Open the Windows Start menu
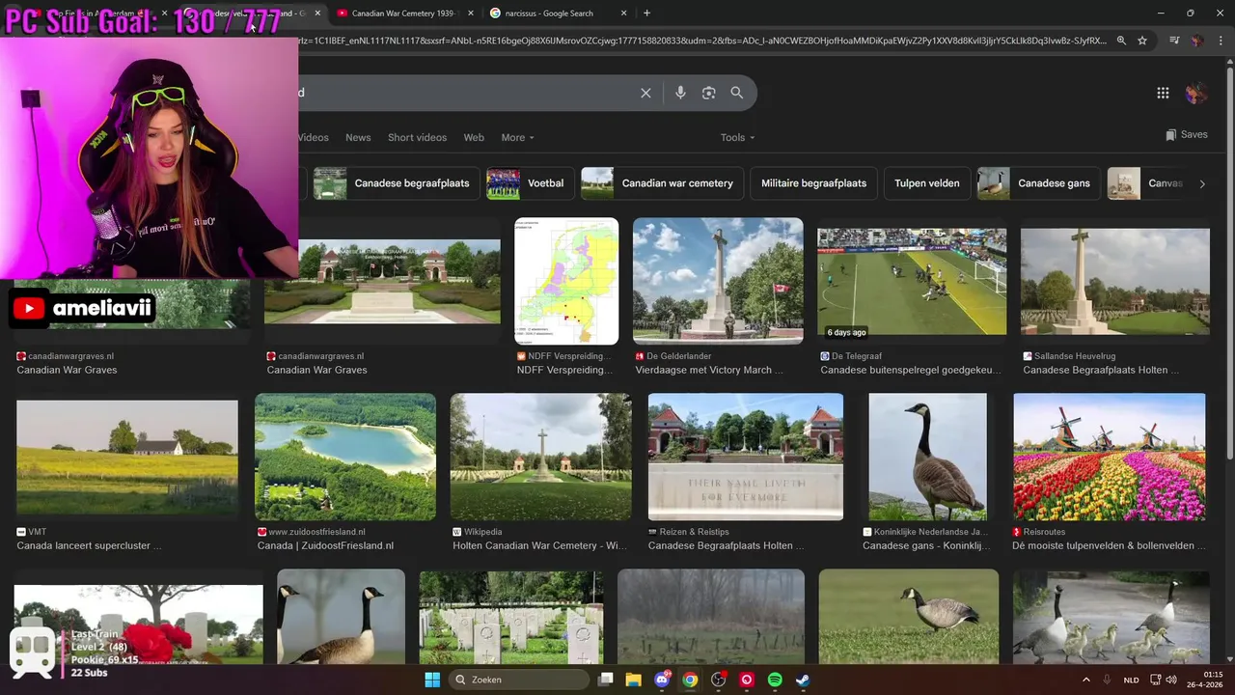Screen dimensions: 1235x695 coord(432,680)
